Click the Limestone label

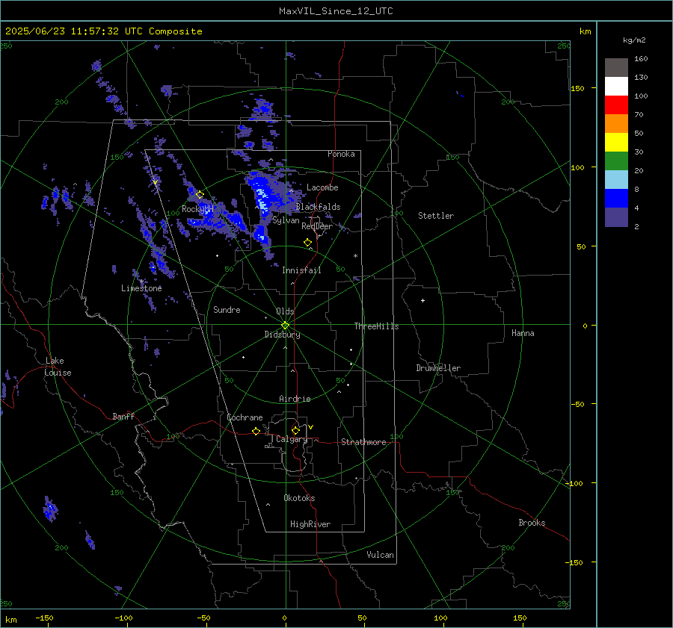coord(141,288)
